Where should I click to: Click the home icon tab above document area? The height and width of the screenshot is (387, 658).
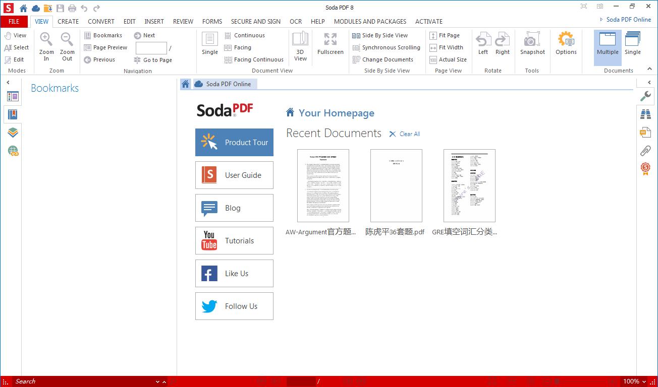(x=186, y=84)
